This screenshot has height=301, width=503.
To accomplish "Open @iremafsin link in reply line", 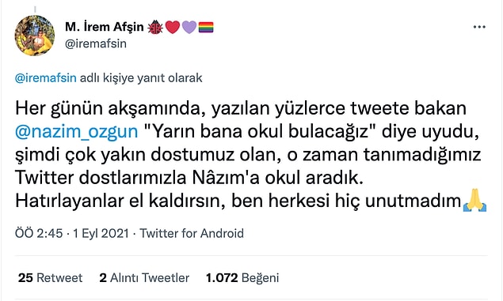I will click(x=46, y=78).
